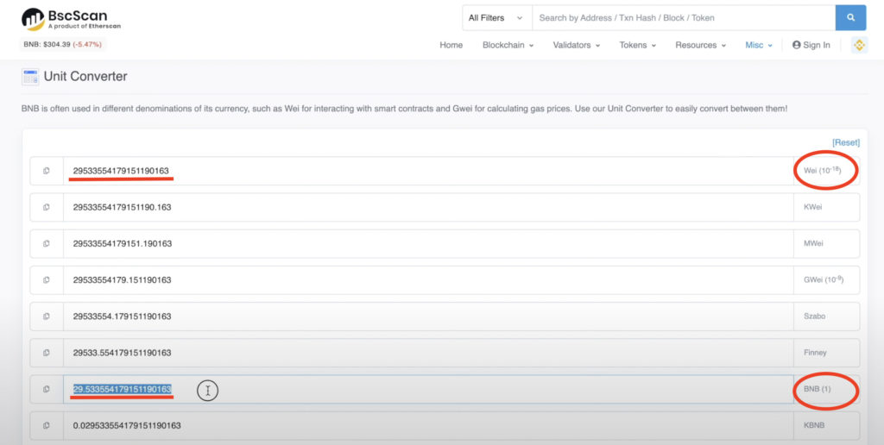Copy the MWei row value

click(47, 243)
